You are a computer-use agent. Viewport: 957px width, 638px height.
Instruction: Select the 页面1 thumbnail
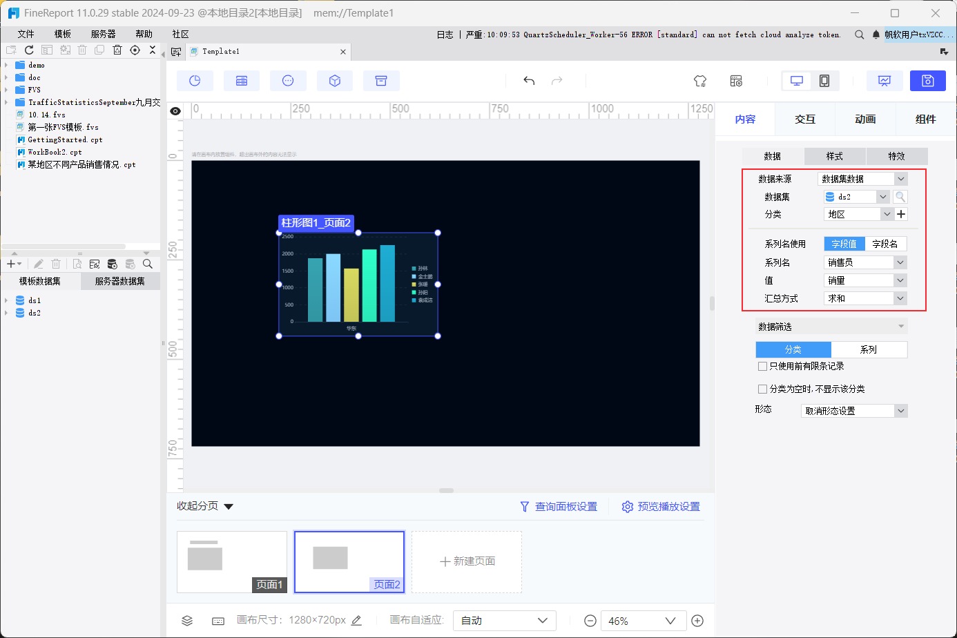pos(232,561)
